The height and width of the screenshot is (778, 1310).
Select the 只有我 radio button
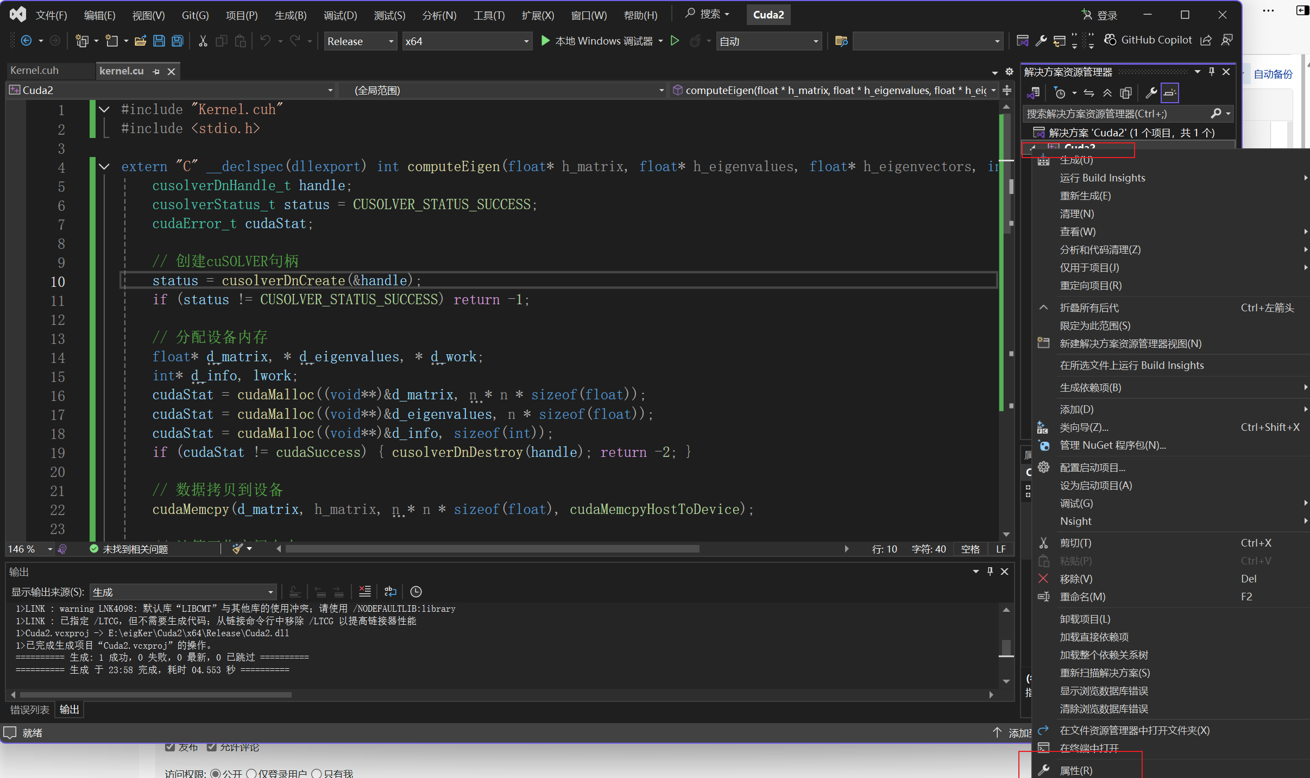point(317,773)
